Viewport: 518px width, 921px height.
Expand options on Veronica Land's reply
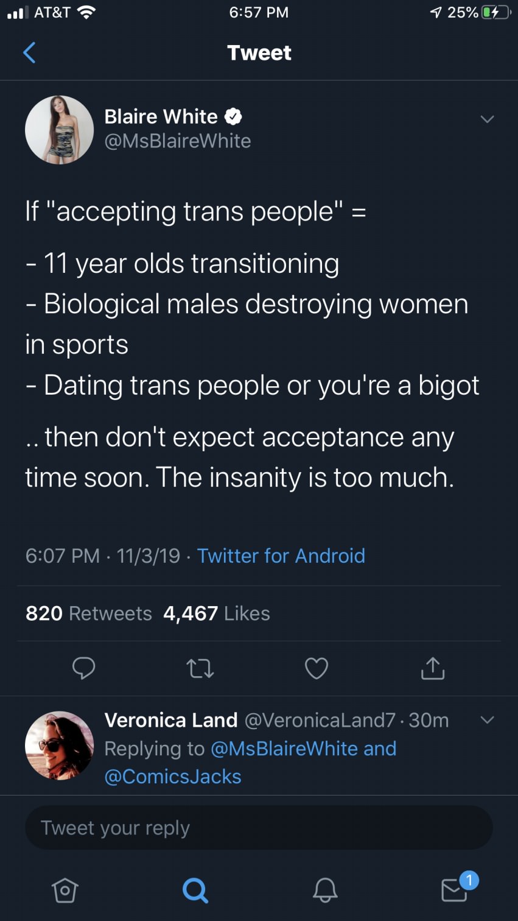(x=487, y=720)
